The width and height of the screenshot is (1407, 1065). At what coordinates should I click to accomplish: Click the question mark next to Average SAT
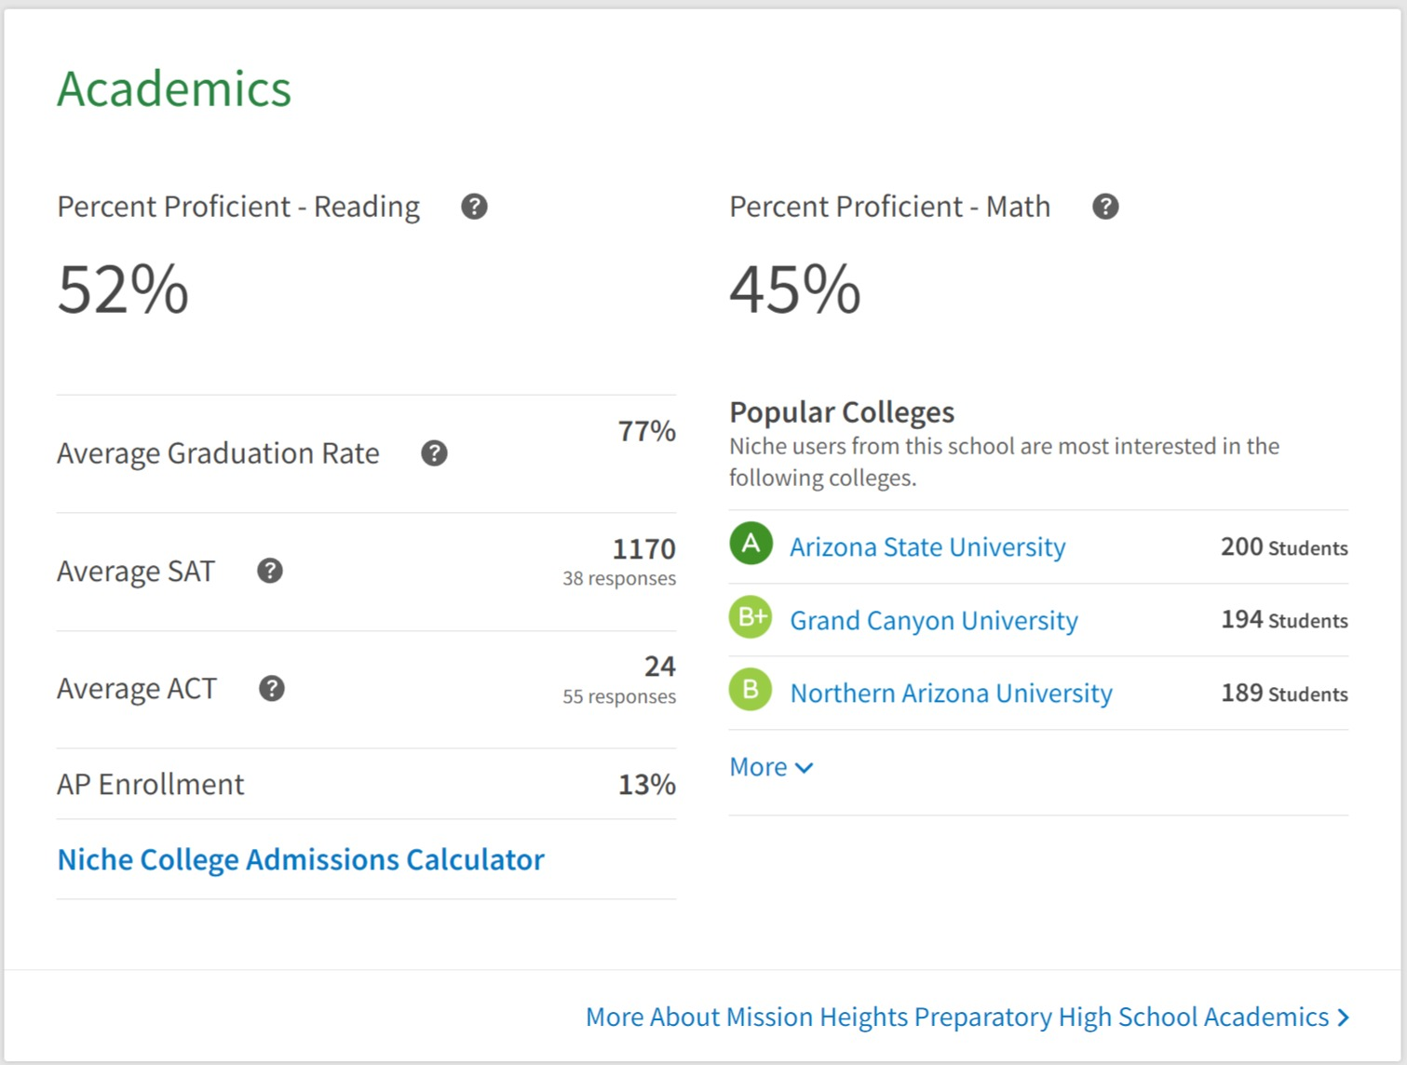[270, 571]
